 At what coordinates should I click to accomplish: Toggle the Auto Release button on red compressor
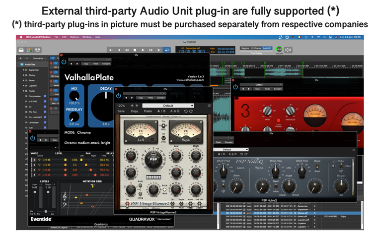pyautogui.click(x=278, y=120)
